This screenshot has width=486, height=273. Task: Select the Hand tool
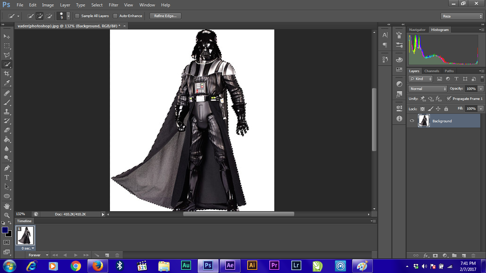tap(7, 206)
